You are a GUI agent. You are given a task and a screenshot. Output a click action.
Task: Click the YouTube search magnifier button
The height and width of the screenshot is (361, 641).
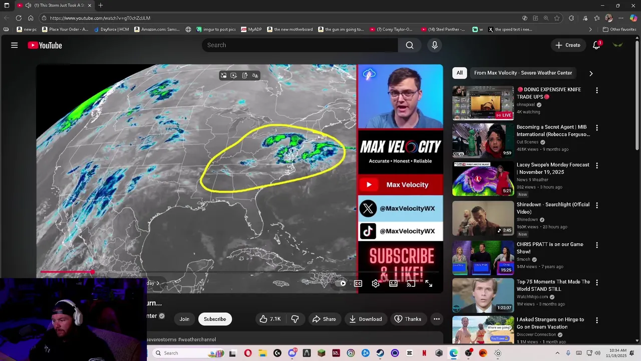[410, 45]
